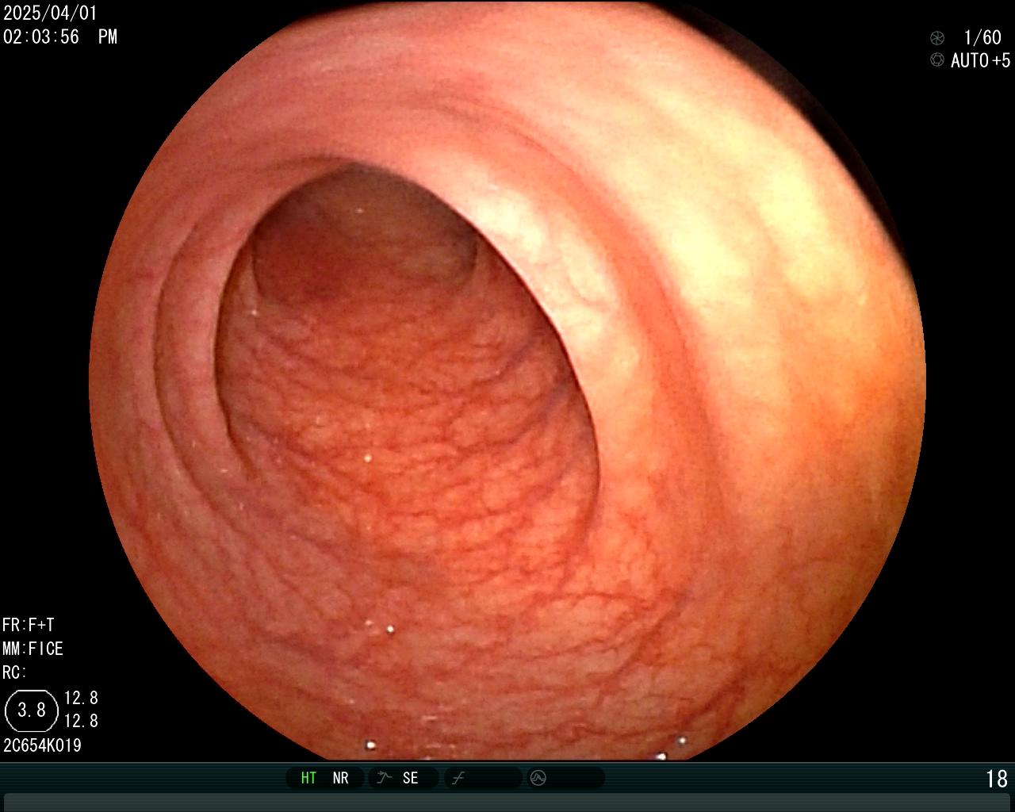Click the endoscopic image view

coord(507,381)
